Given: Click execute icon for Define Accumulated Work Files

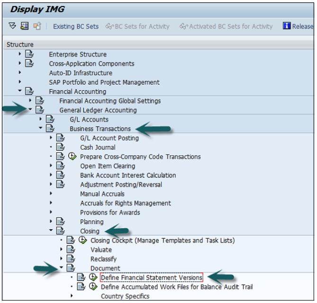Looking at the screenshot, I should pyautogui.click(x=93, y=287).
